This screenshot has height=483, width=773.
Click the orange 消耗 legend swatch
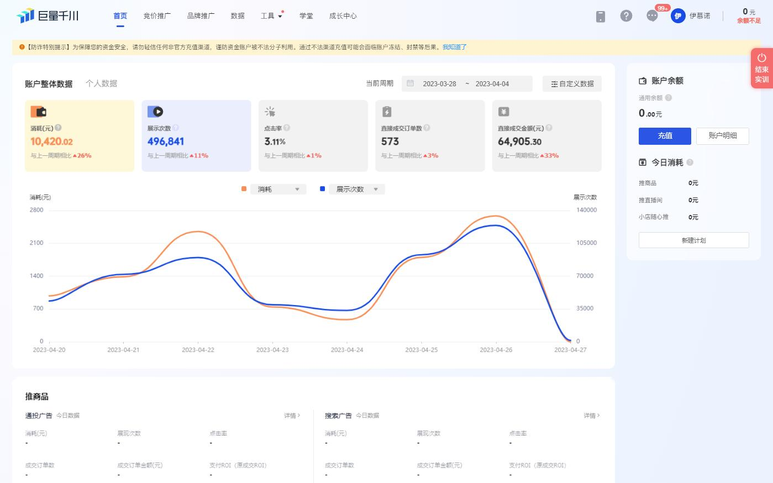click(244, 189)
